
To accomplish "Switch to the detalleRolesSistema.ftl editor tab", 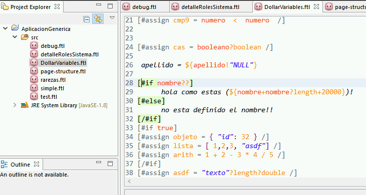I will coord(210,7).
